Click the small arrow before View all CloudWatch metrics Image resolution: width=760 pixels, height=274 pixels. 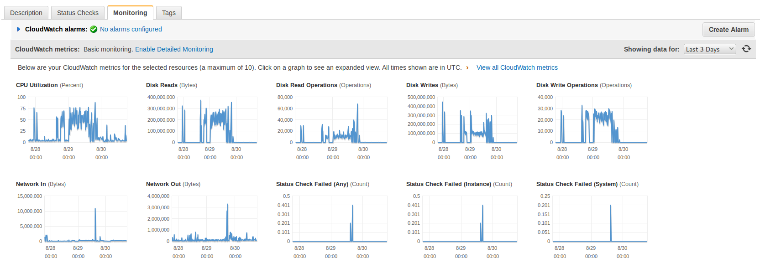(467, 67)
